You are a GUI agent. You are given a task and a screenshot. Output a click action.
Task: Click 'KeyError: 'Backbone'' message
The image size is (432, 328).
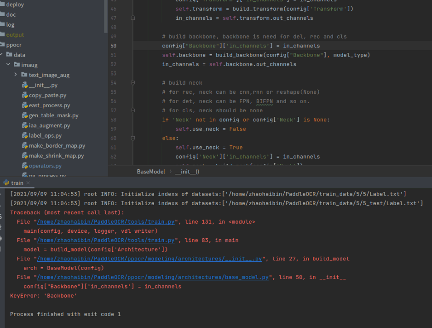[x=44, y=296]
